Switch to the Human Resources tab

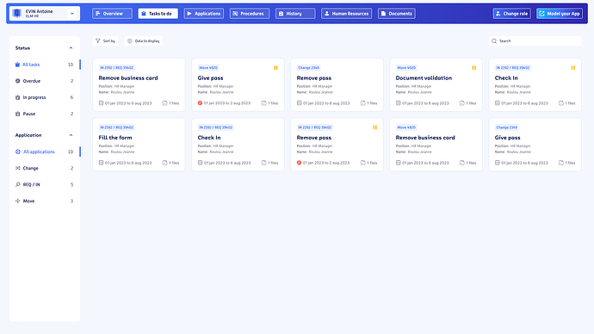tap(347, 14)
